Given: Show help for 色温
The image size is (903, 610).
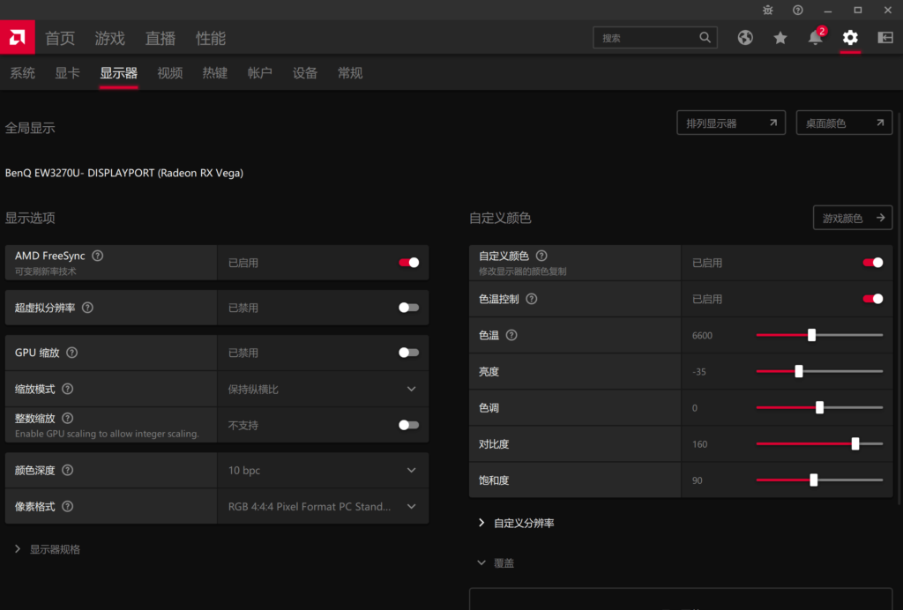Looking at the screenshot, I should [511, 335].
